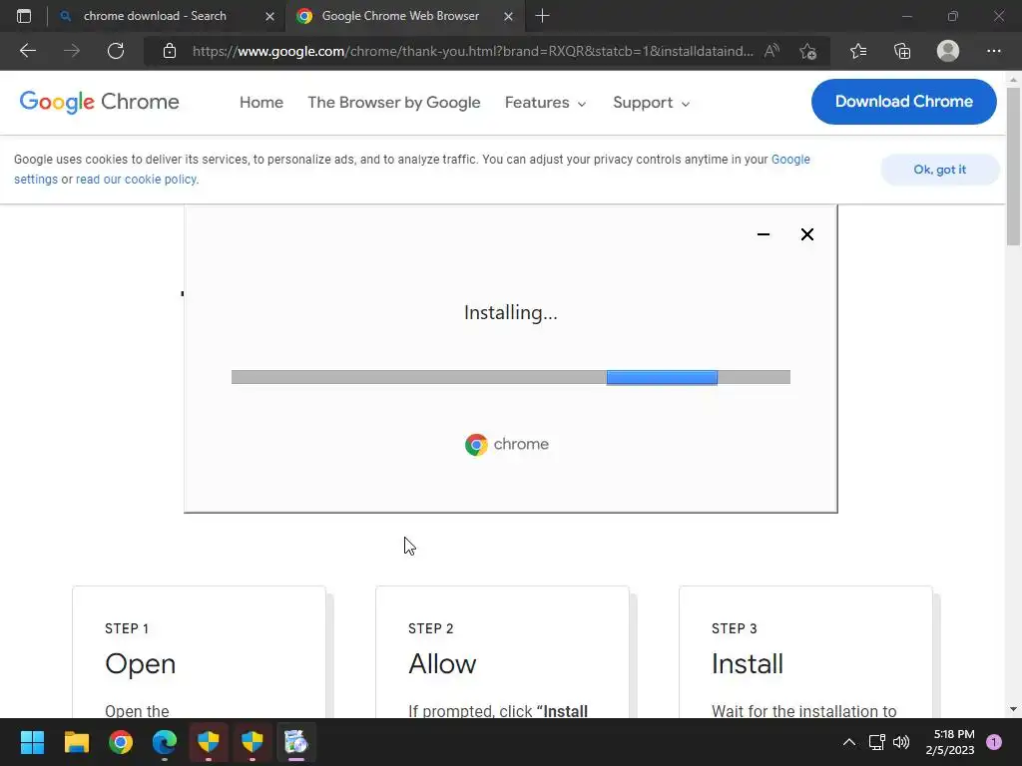Screen dimensions: 1022x766
Task: Expand the Support dropdown menu
Action: pyautogui.click(x=651, y=103)
